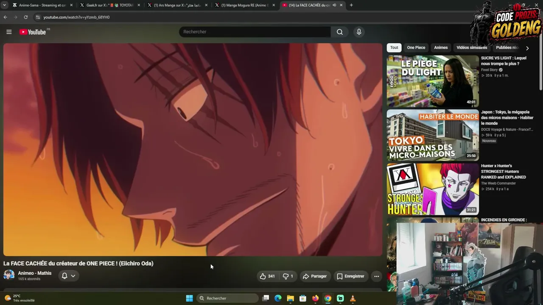Show more filter chips with the right chevron
Screen dimensions: 543x305
[x=527, y=48]
